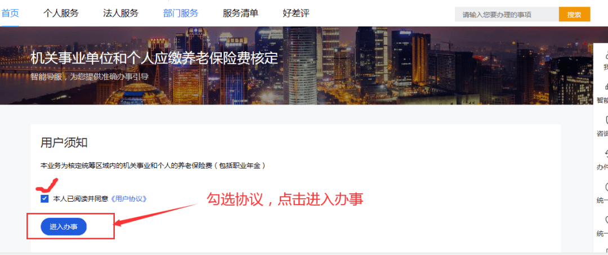Click the 进入办事 button
The width and height of the screenshot is (608, 255).
tap(64, 226)
